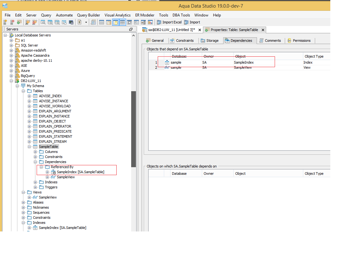Expand the Columns folder under SampleTable
This screenshot has height=259, width=342.
click(x=35, y=152)
